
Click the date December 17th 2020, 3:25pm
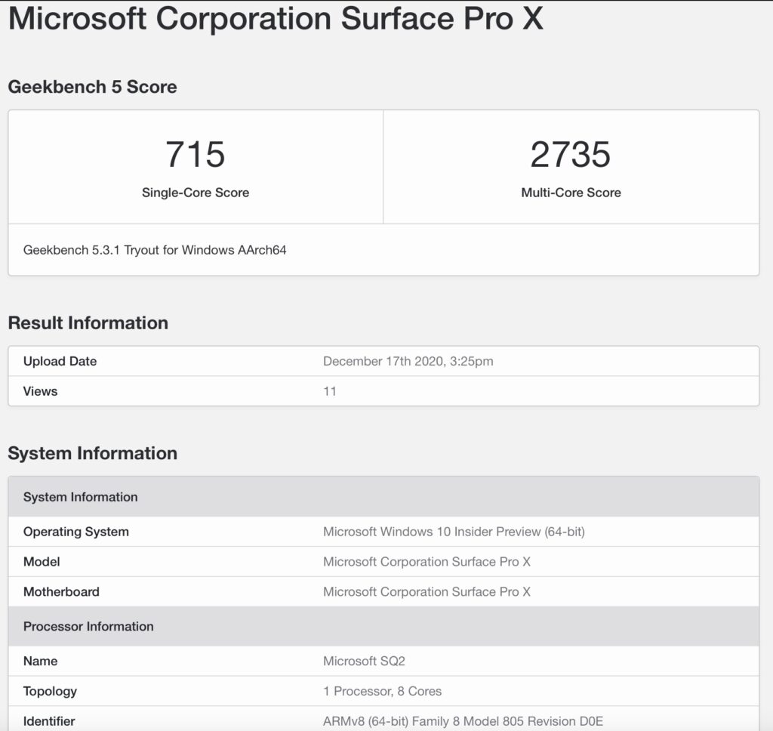coord(408,361)
